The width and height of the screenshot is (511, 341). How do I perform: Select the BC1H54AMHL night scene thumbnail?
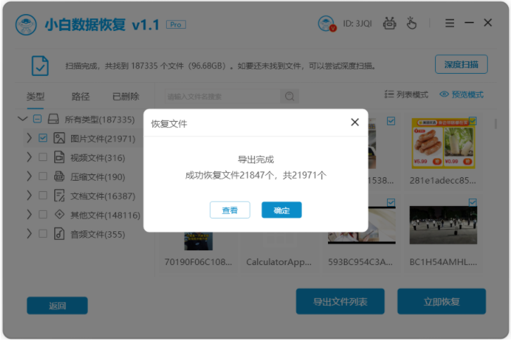pos(443,225)
